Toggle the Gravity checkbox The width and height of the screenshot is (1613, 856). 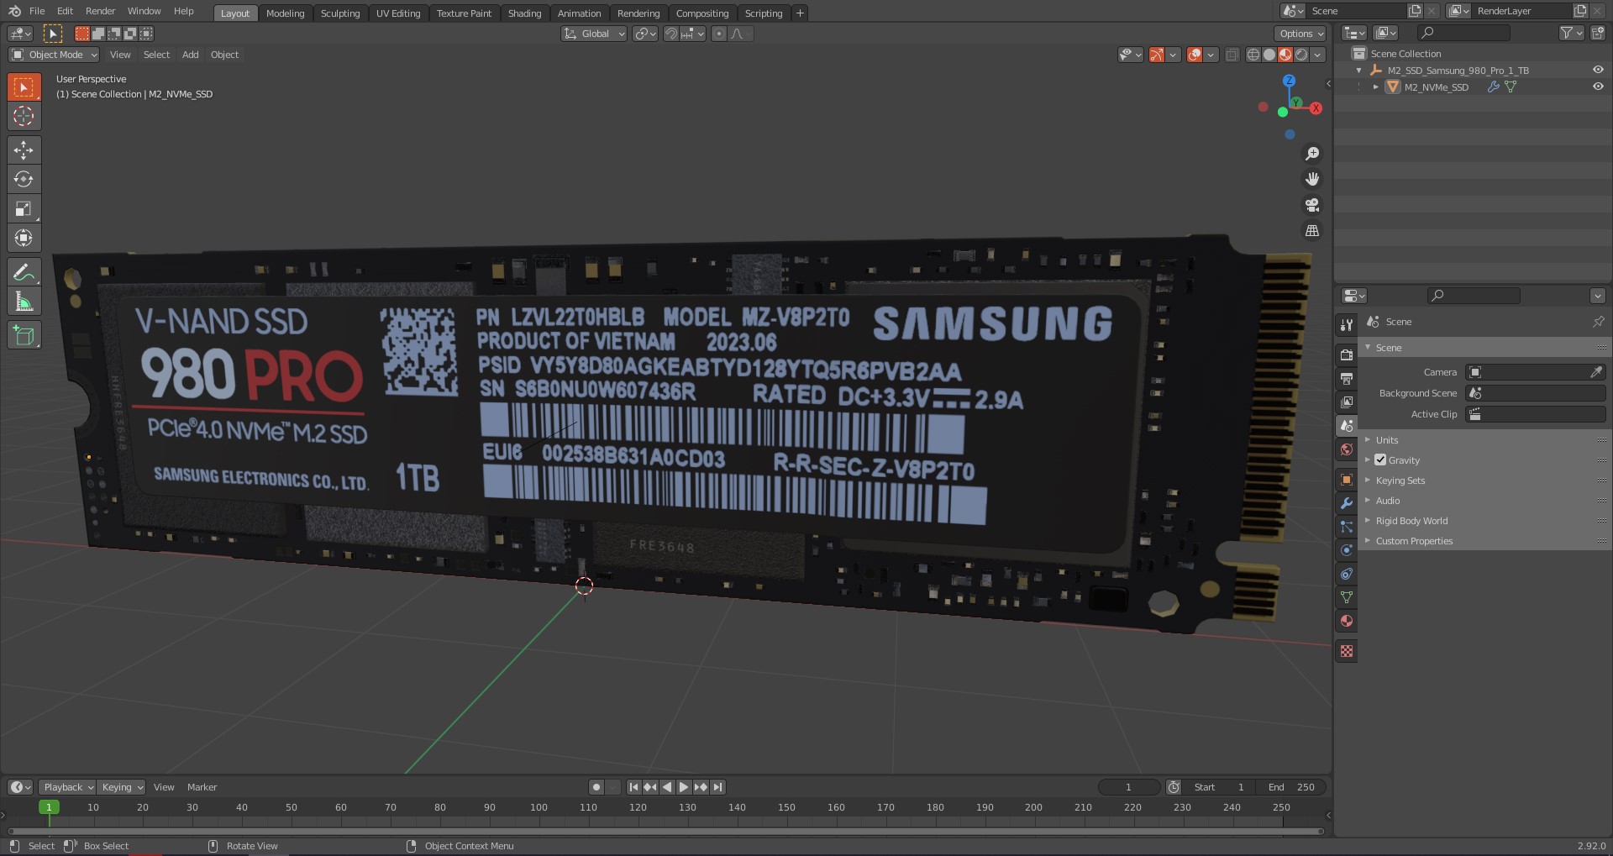(1380, 460)
